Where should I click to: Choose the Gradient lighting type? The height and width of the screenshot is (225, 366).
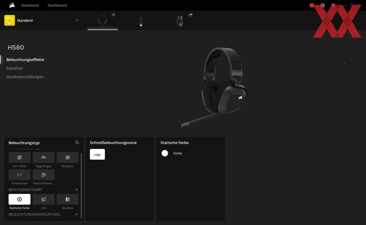[68, 199]
